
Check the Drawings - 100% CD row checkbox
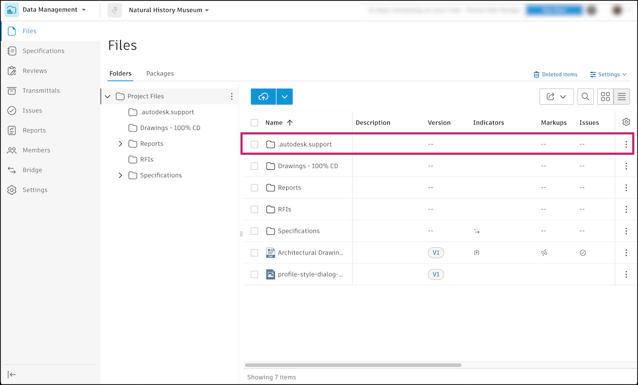click(254, 166)
